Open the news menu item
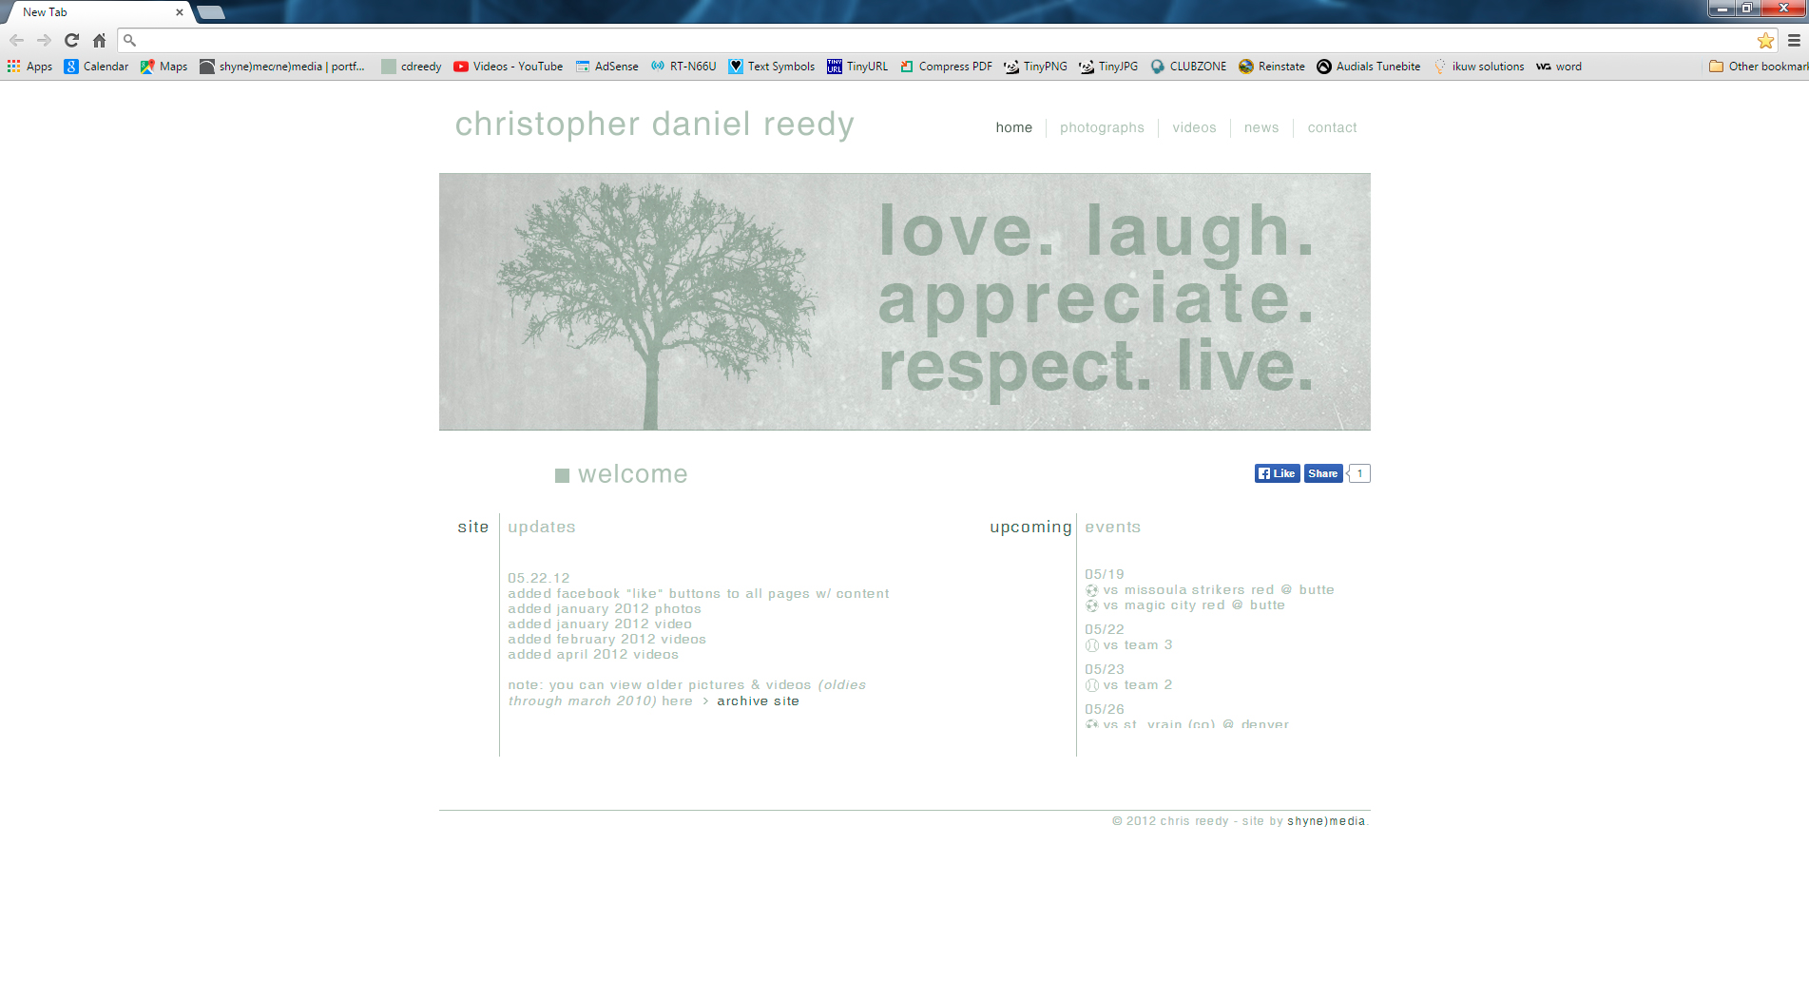1809x998 pixels. click(x=1261, y=127)
